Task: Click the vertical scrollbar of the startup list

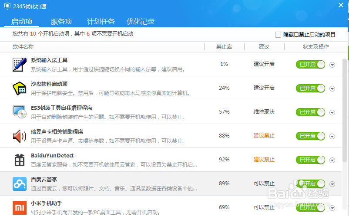Action: coord(344,111)
